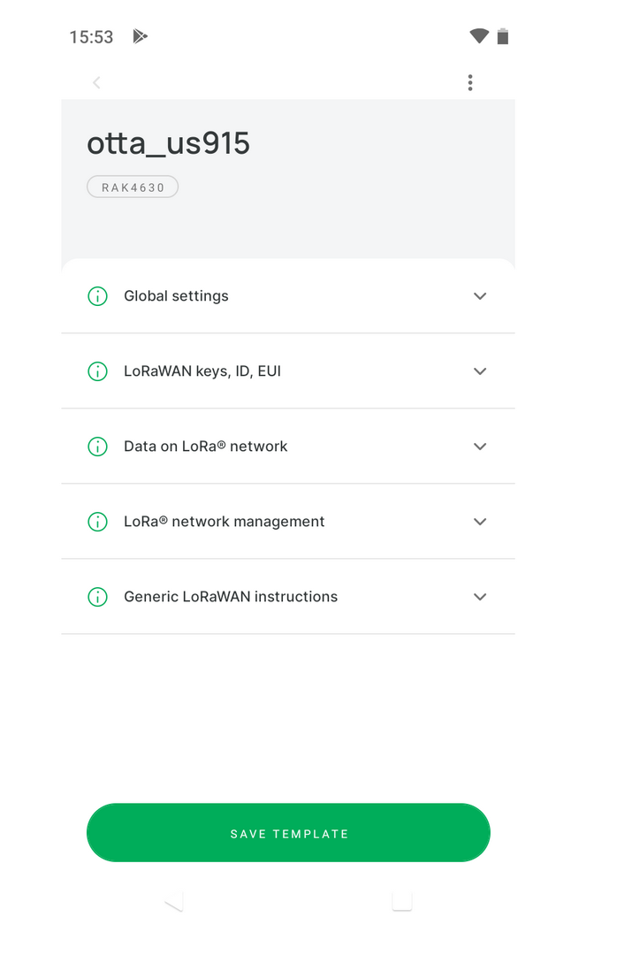Expand Global settings chevron
This screenshot has width=632, height=955.
coord(480,296)
